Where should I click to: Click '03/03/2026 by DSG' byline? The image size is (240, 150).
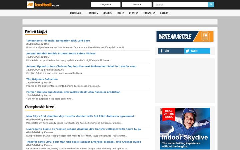click(38, 44)
